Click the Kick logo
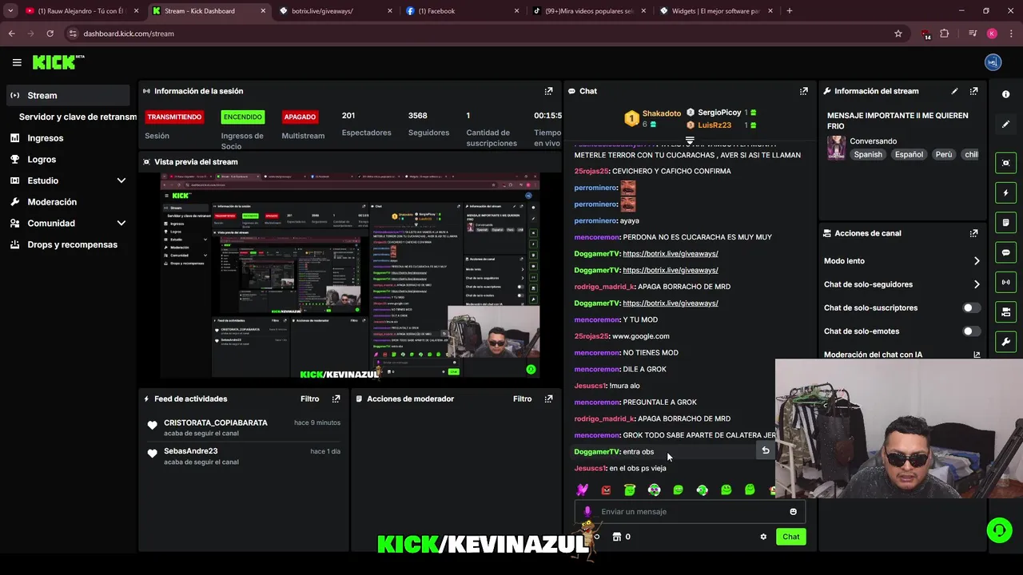The width and height of the screenshot is (1023, 575). click(58, 62)
